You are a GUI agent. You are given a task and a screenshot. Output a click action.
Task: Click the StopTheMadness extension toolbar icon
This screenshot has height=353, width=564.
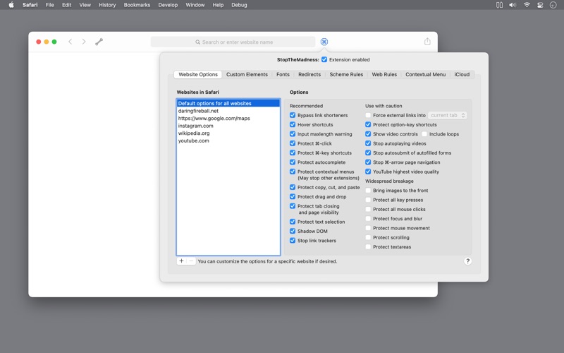[324, 42]
